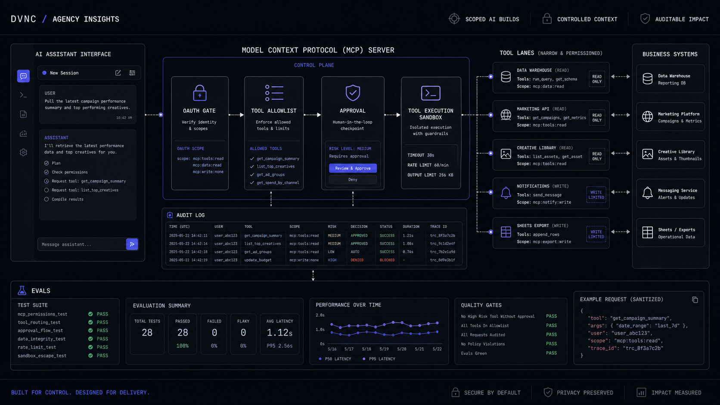The image size is (720, 405).
Task: Click the Sheets Export grid icon
Action: coord(506,232)
